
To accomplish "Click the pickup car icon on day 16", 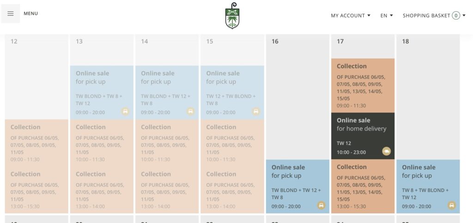I will coord(321,205).
